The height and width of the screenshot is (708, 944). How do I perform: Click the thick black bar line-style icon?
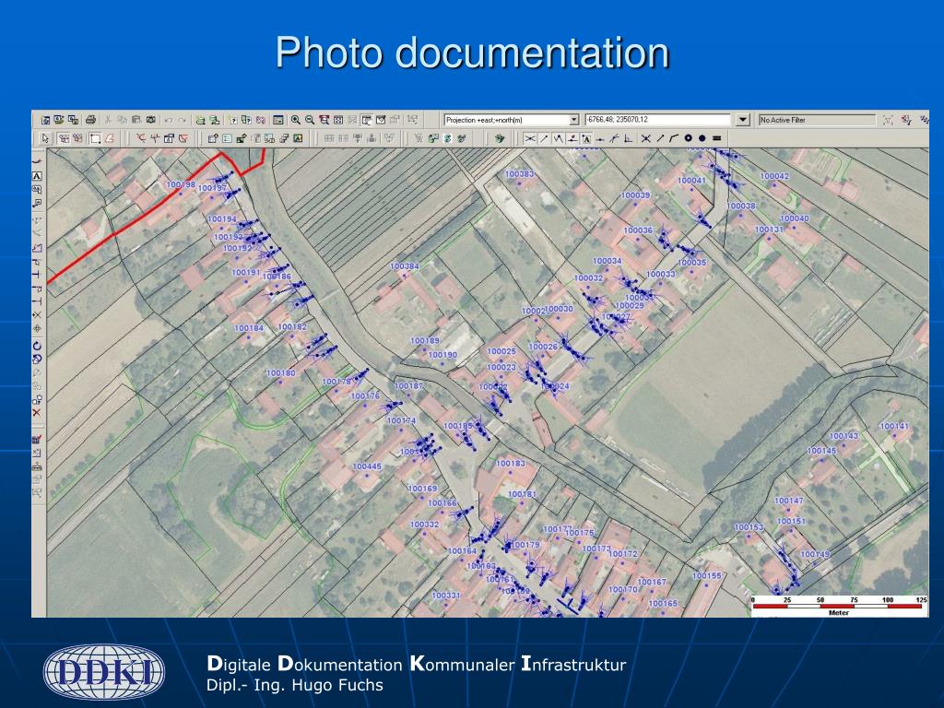point(716,138)
